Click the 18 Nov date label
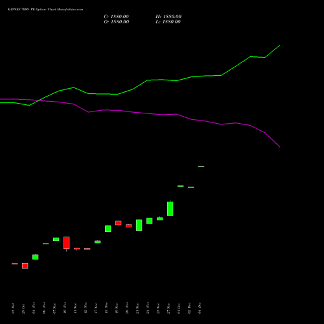The height and width of the screenshot is (324, 324). [106, 308]
